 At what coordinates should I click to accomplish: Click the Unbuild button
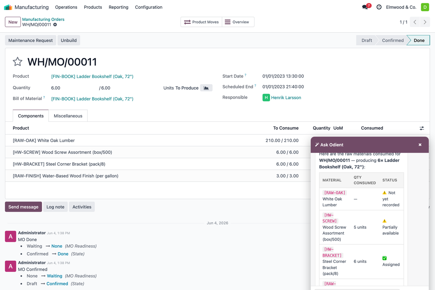(x=69, y=41)
